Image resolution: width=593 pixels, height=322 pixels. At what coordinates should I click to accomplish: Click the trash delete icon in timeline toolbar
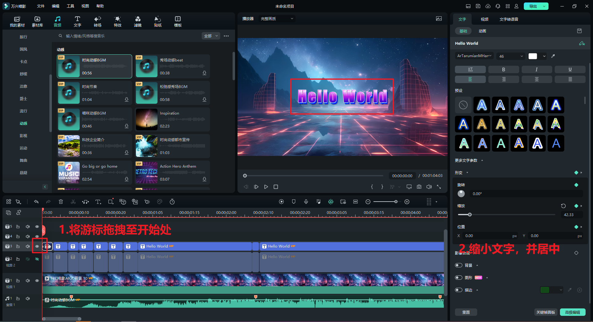pos(61,202)
